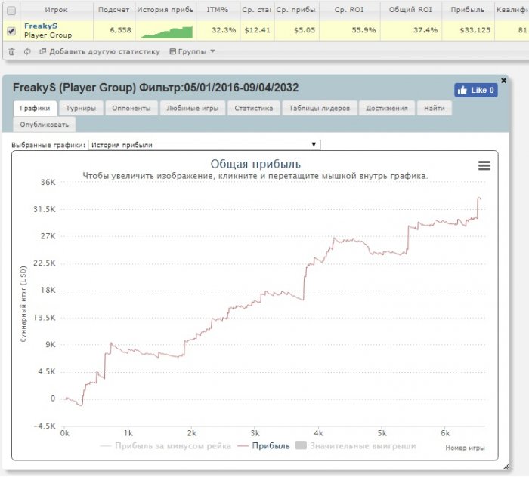Image resolution: width=529 pixels, height=477 pixels.
Task: Click the copy icon beside Добавить другую статистику
Action: [x=42, y=51]
